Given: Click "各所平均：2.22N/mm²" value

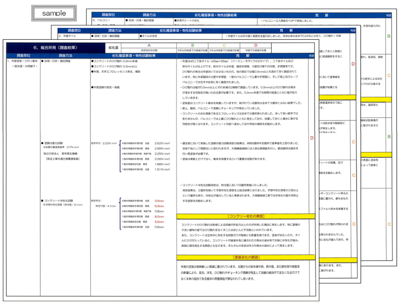Looking at the screenshot, I should [x=104, y=143].
